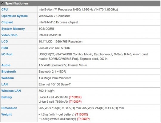This screenshot has width=161, height=123.
Task: Click the Wireless LAN label
Action: (x=11, y=91)
